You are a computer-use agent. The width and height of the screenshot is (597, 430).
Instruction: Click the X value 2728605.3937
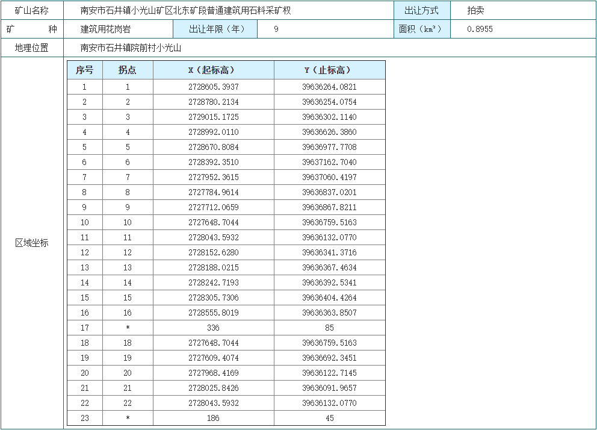213,87
